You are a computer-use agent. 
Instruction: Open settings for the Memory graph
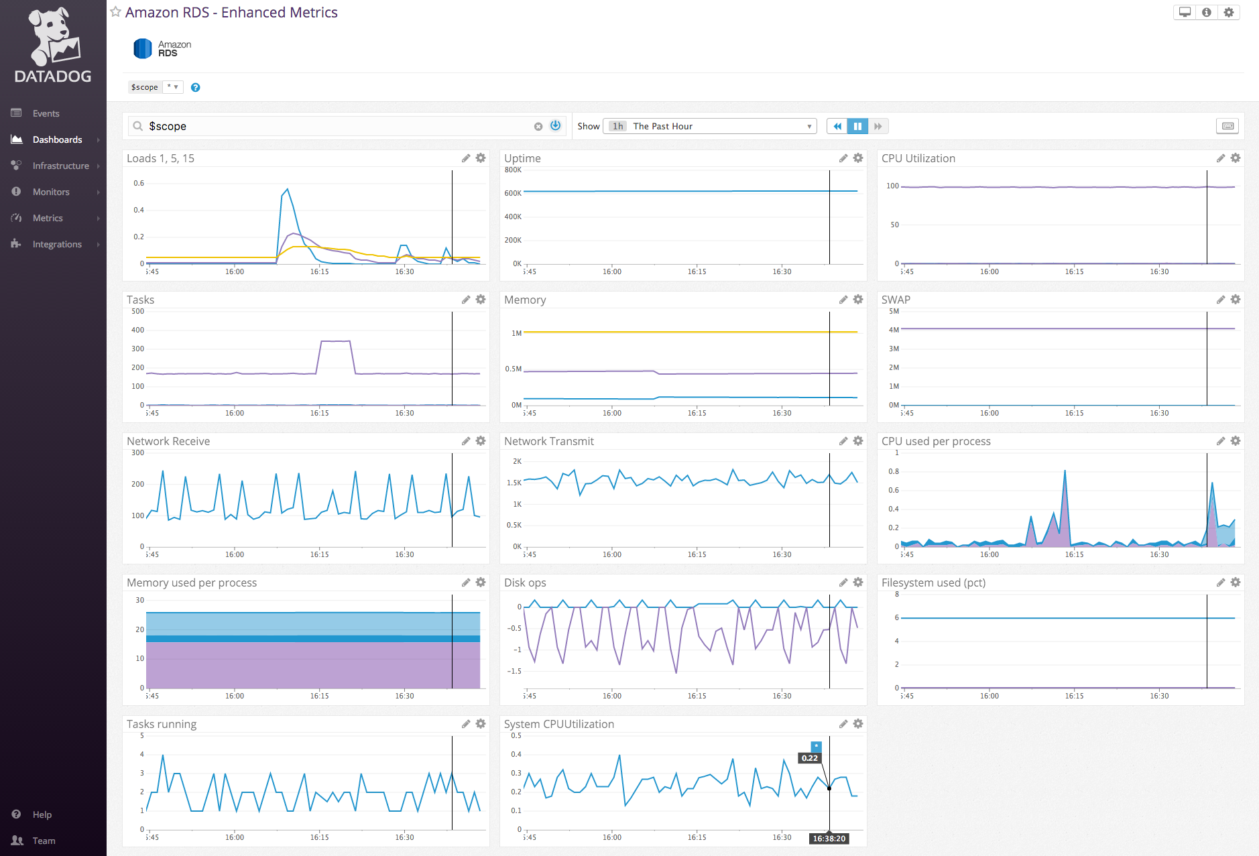(858, 300)
